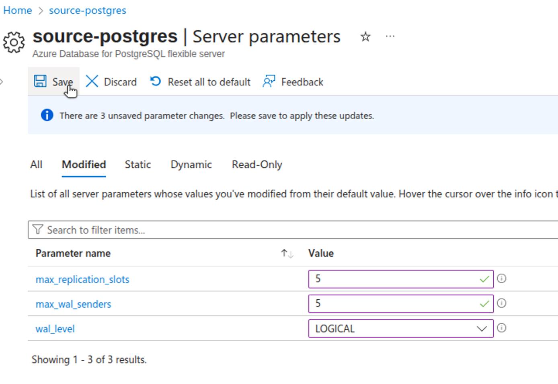Open the ellipsis more options menu
This screenshot has height=384, width=558.
(390, 37)
